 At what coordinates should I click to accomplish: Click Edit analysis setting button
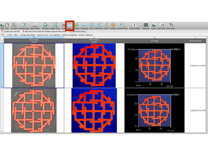(x=79, y=31)
